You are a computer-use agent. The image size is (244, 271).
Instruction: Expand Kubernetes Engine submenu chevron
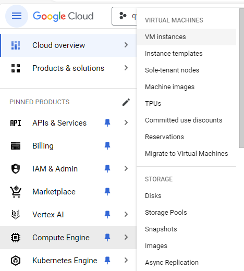point(126,260)
